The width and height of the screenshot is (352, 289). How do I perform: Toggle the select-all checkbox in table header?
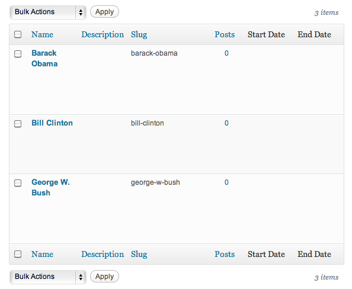(18, 34)
